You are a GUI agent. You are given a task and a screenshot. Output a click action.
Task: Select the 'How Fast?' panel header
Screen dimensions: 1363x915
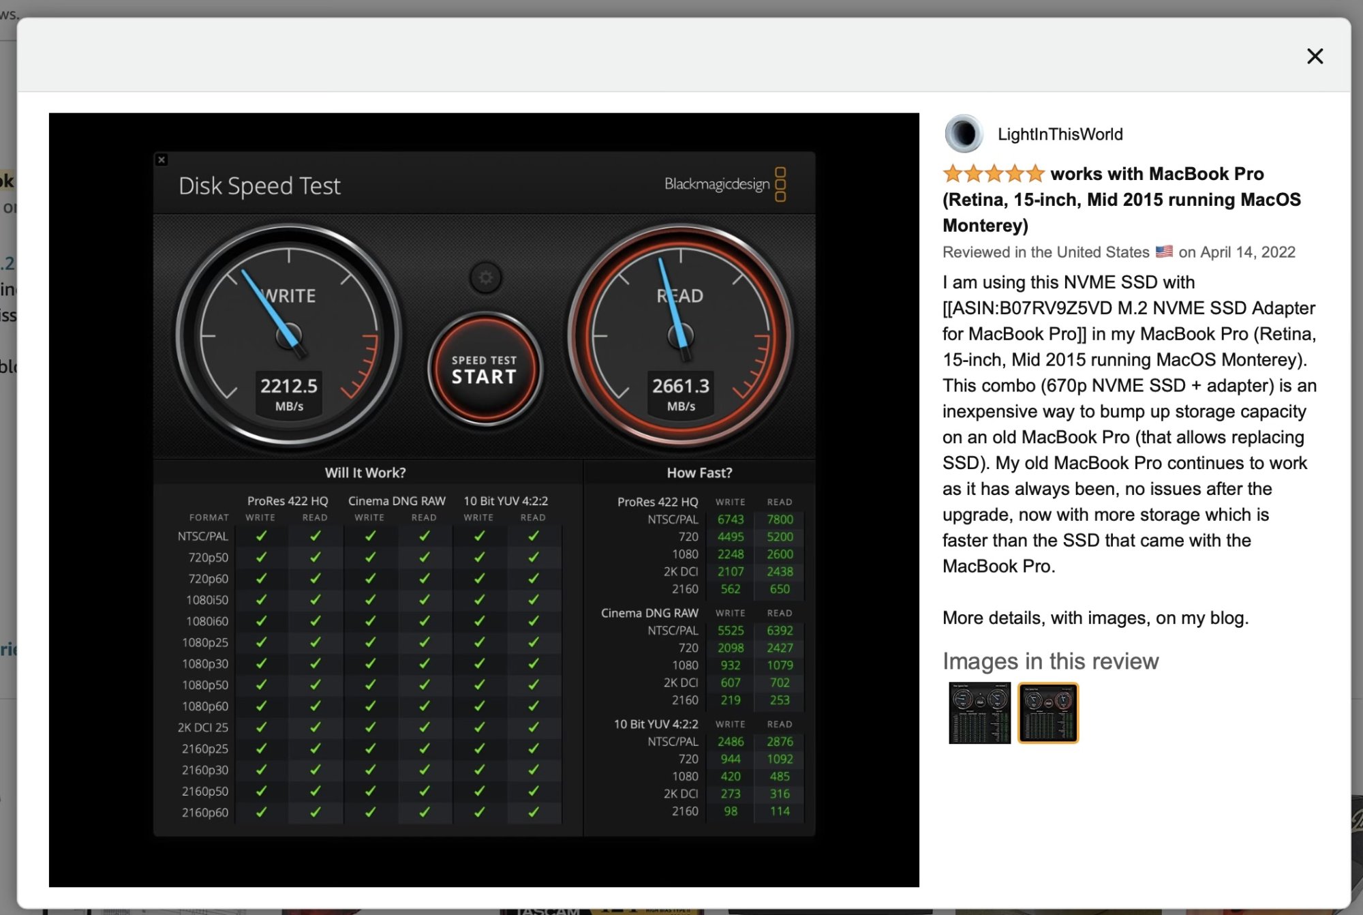point(699,472)
